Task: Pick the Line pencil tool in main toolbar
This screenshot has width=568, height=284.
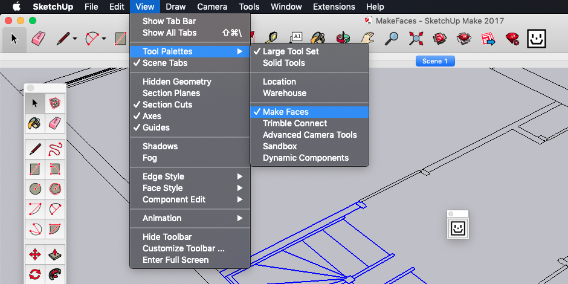Action: coord(63,39)
